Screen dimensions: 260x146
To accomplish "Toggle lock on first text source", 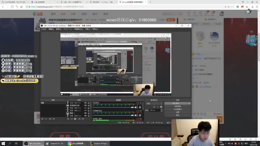I will tap(89, 103).
